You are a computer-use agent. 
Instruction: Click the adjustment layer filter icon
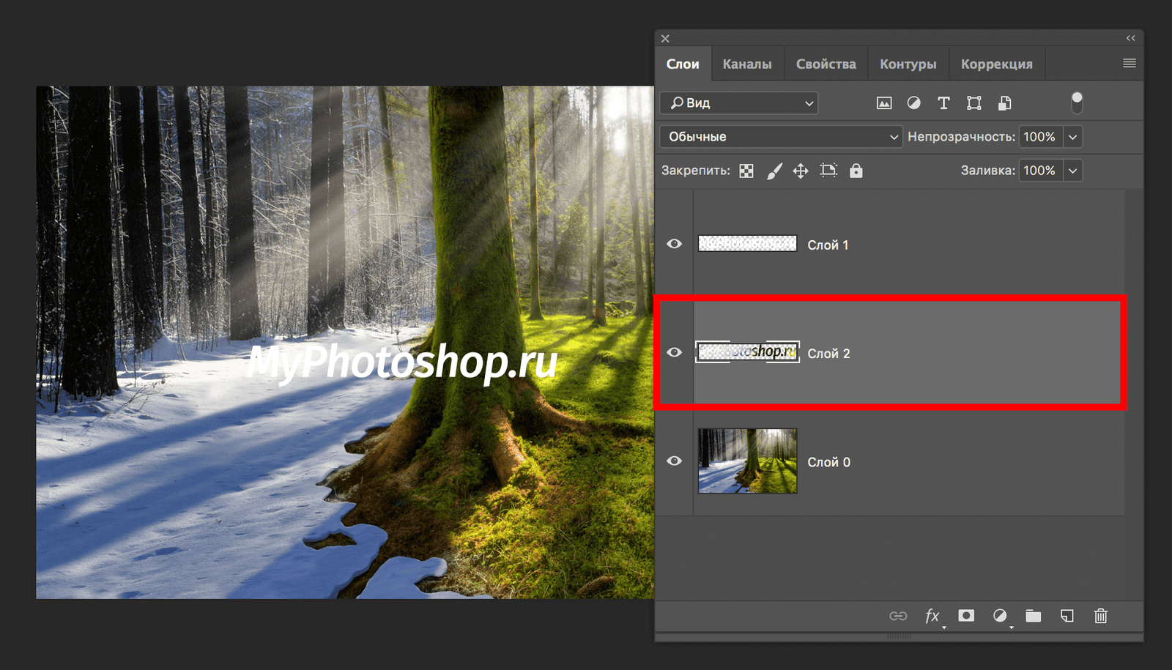point(913,103)
